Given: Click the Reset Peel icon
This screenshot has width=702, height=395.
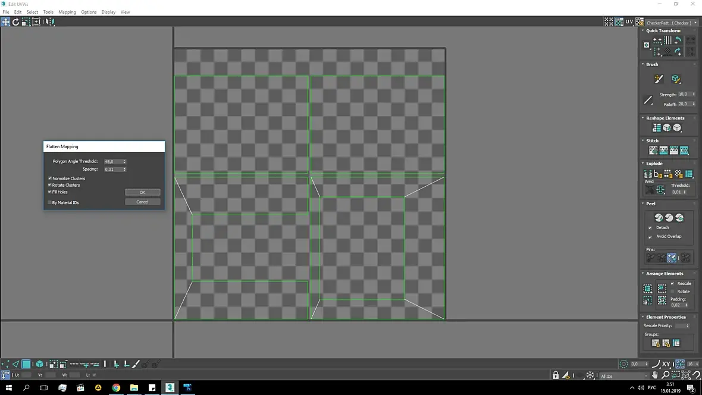Looking at the screenshot, I should coord(679,218).
